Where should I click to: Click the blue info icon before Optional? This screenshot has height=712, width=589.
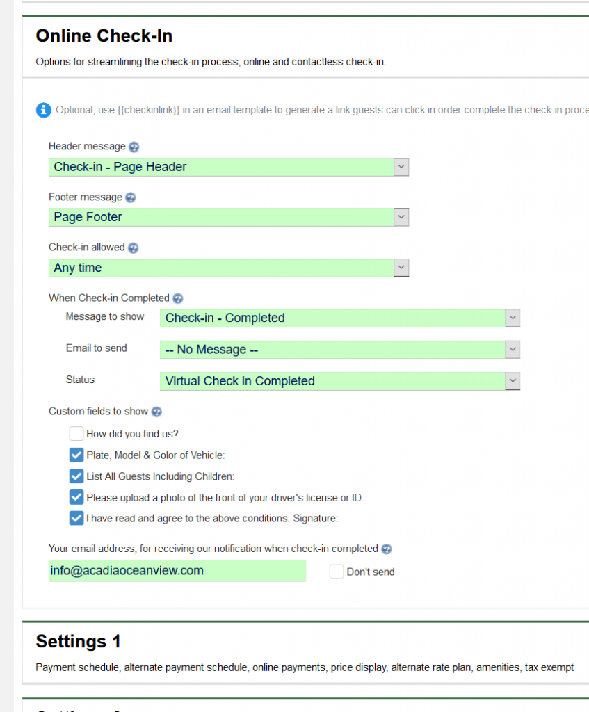tap(43, 110)
